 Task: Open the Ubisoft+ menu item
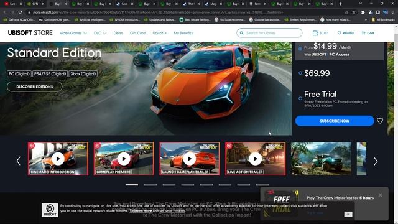point(159,33)
